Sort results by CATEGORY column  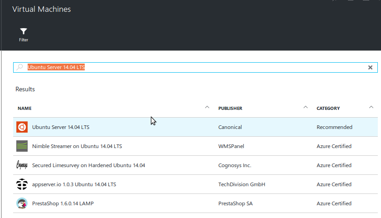point(328,109)
